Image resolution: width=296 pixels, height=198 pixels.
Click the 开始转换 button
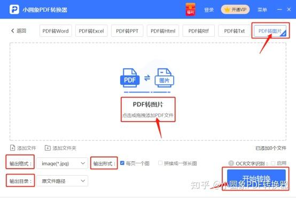pos(256,179)
